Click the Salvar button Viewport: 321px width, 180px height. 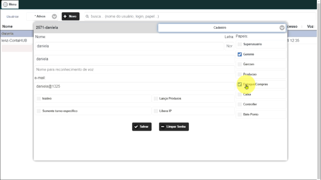click(142, 127)
